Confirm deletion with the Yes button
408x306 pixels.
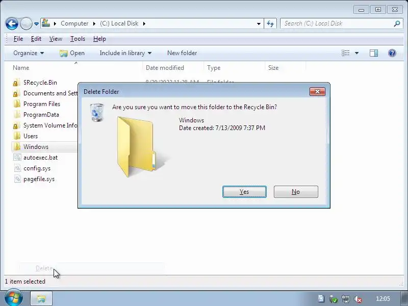244,192
